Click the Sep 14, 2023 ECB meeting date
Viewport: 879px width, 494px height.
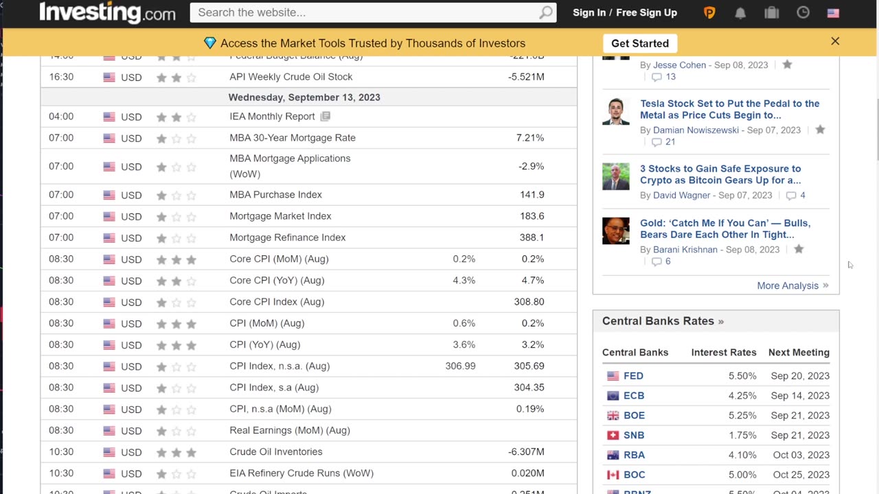click(800, 396)
